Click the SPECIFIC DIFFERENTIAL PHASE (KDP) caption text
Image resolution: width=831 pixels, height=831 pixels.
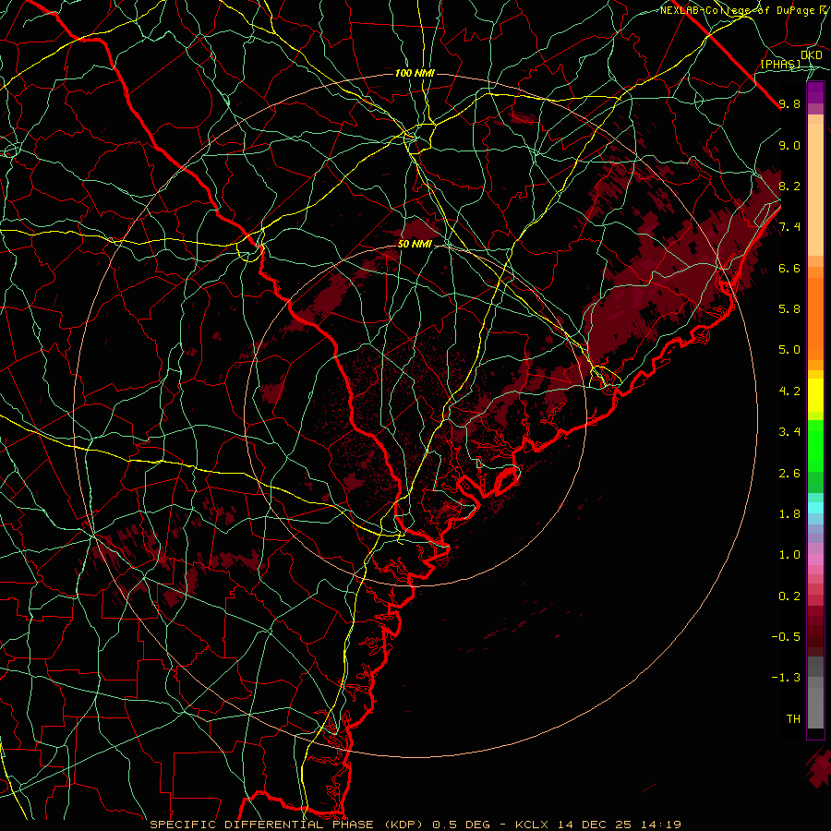pyautogui.click(x=289, y=825)
